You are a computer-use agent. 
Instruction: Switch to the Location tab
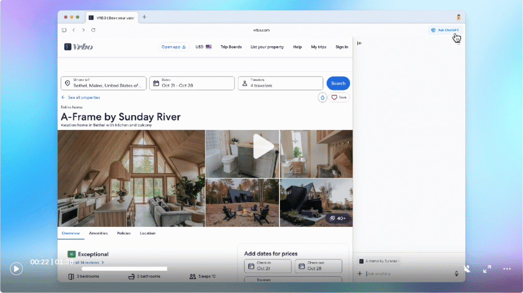(x=148, y=233)
